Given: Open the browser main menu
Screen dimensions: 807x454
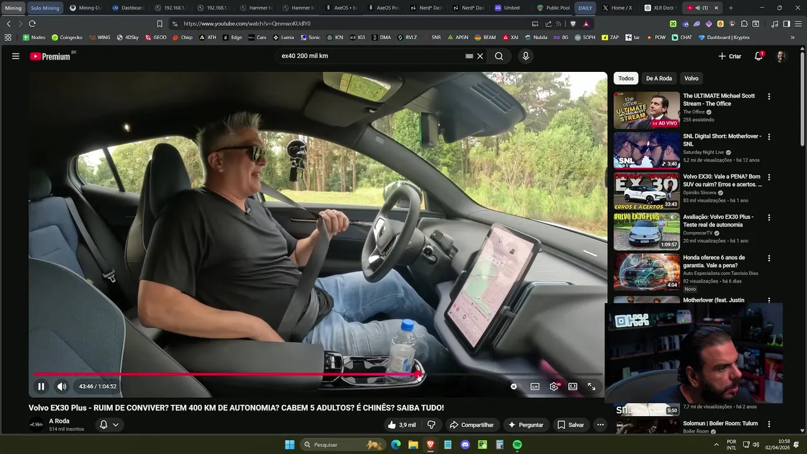Looking at the screenshot, I should 798,23.
